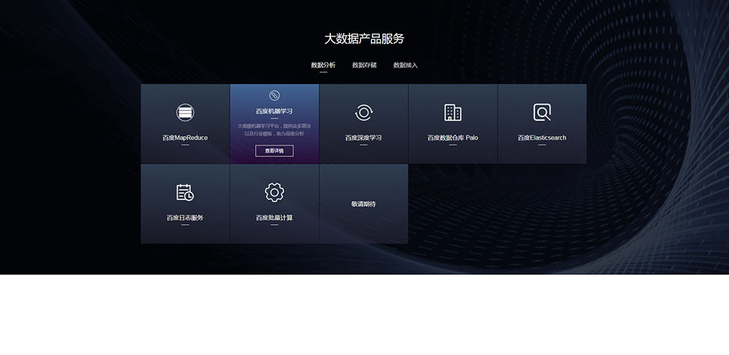
Task: Open the 百度深度学习 label link
Action: (364, 137)
